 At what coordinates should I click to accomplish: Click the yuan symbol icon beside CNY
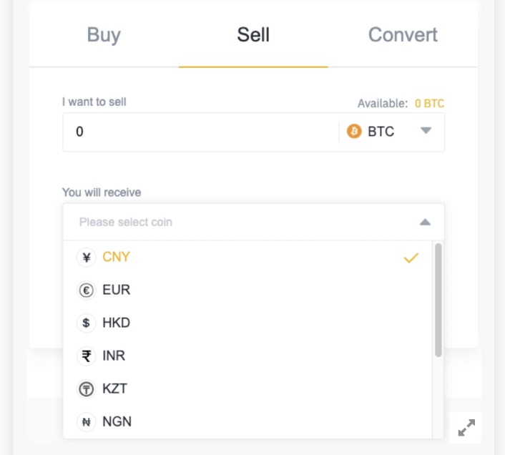86,258
